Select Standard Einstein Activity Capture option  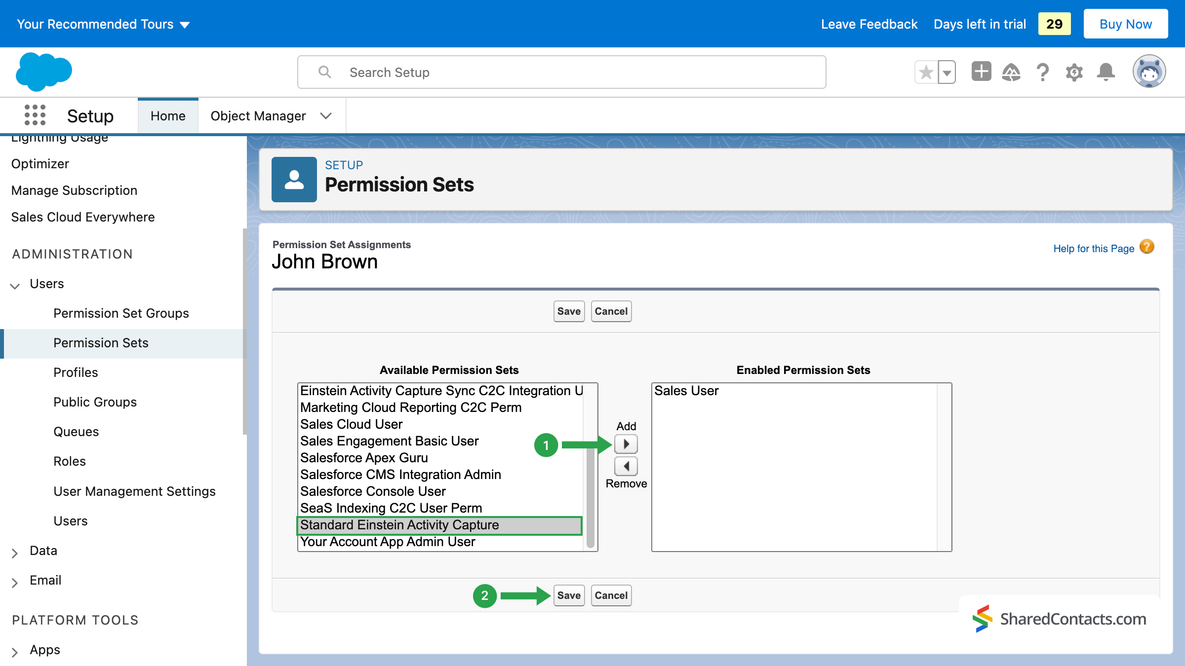tap(439, 525)
